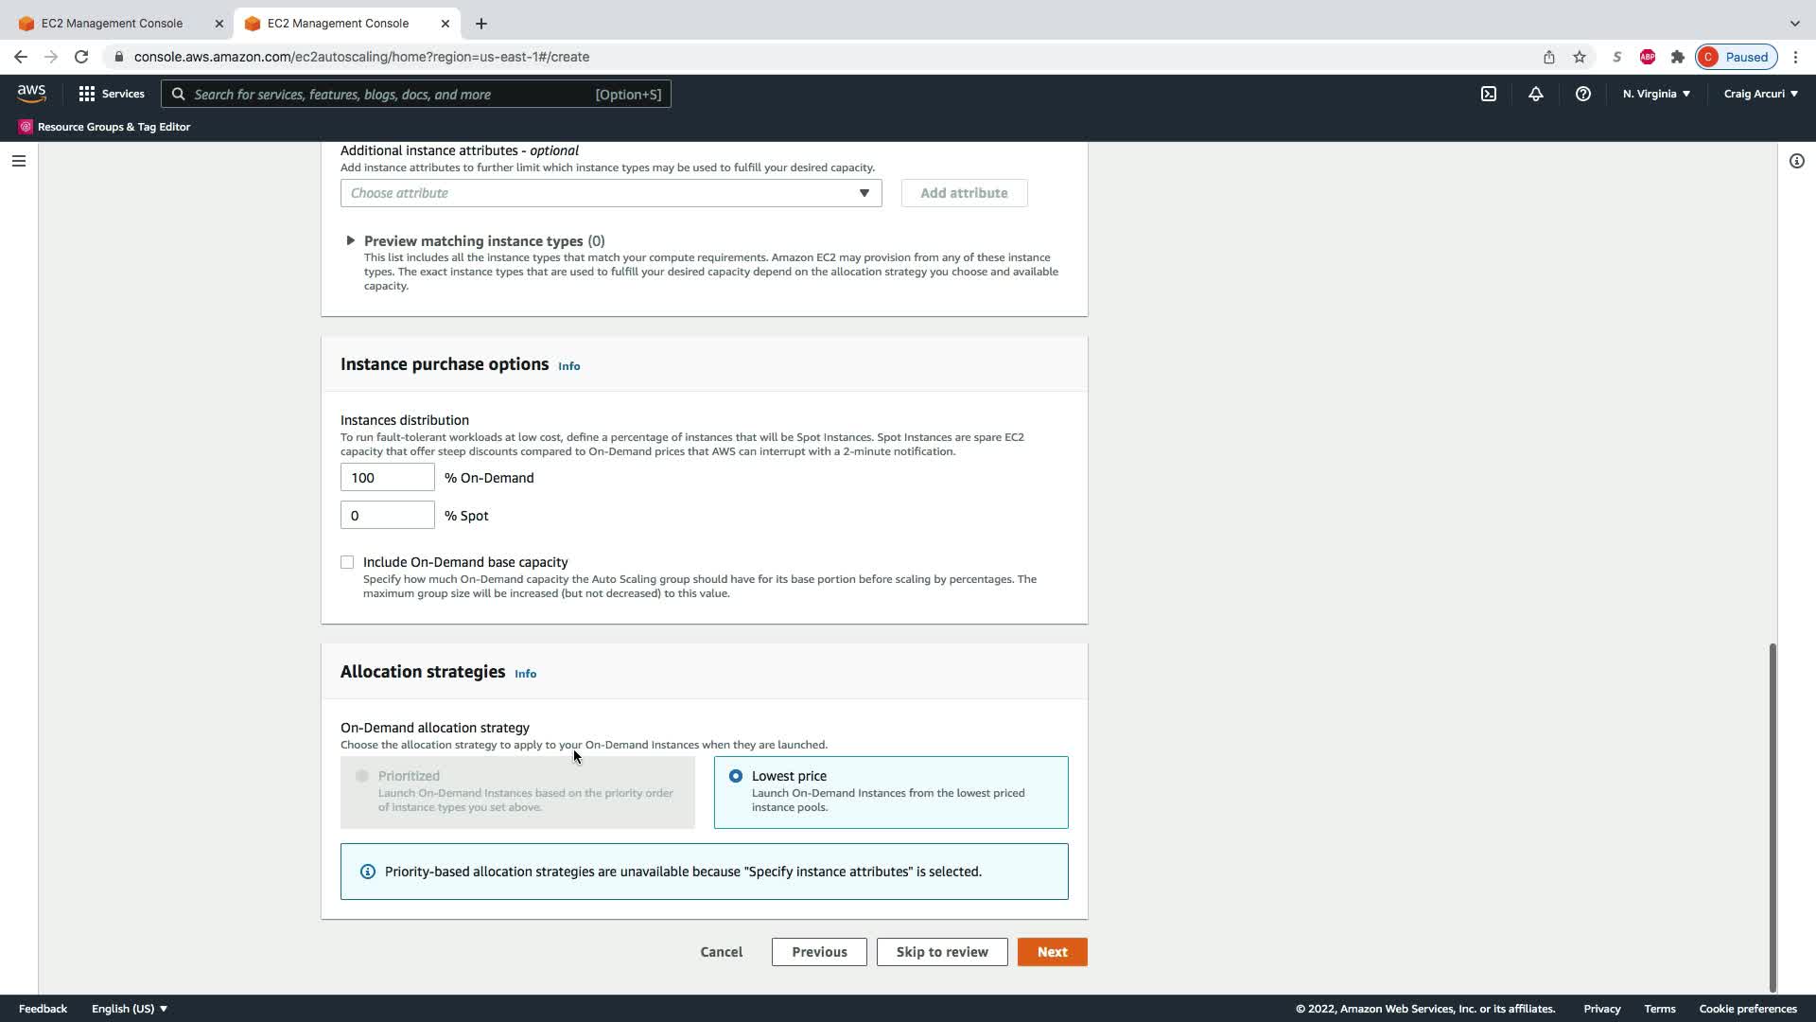Open the N. Virginia region dropdown
Image resolution: width=1816 pixels, height=1022 pixels.
coord(1656,94)
